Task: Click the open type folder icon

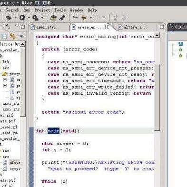Action: [x=54, y=18]
